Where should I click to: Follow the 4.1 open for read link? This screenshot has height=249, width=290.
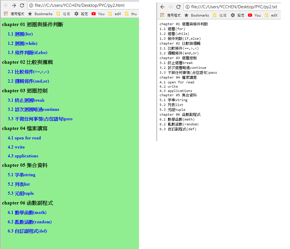click(x=24, y=138)
